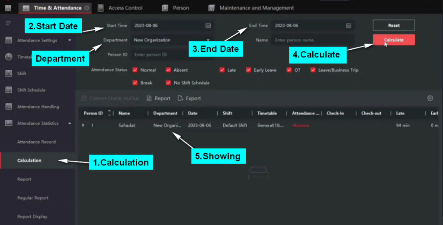This screenshot has width=443, height=225.
Task: Click the Shift Schedule sidebar icon
Action: [x=9, y=90]
